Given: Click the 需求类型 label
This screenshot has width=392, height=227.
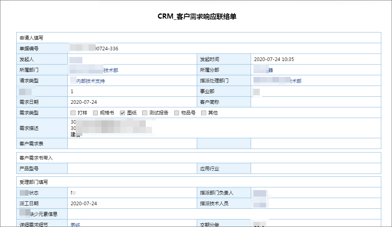Looking at the screenshot, I should tap(29, 113).
